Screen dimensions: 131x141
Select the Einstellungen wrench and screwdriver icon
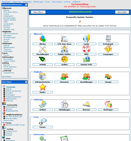click(43, 49)
